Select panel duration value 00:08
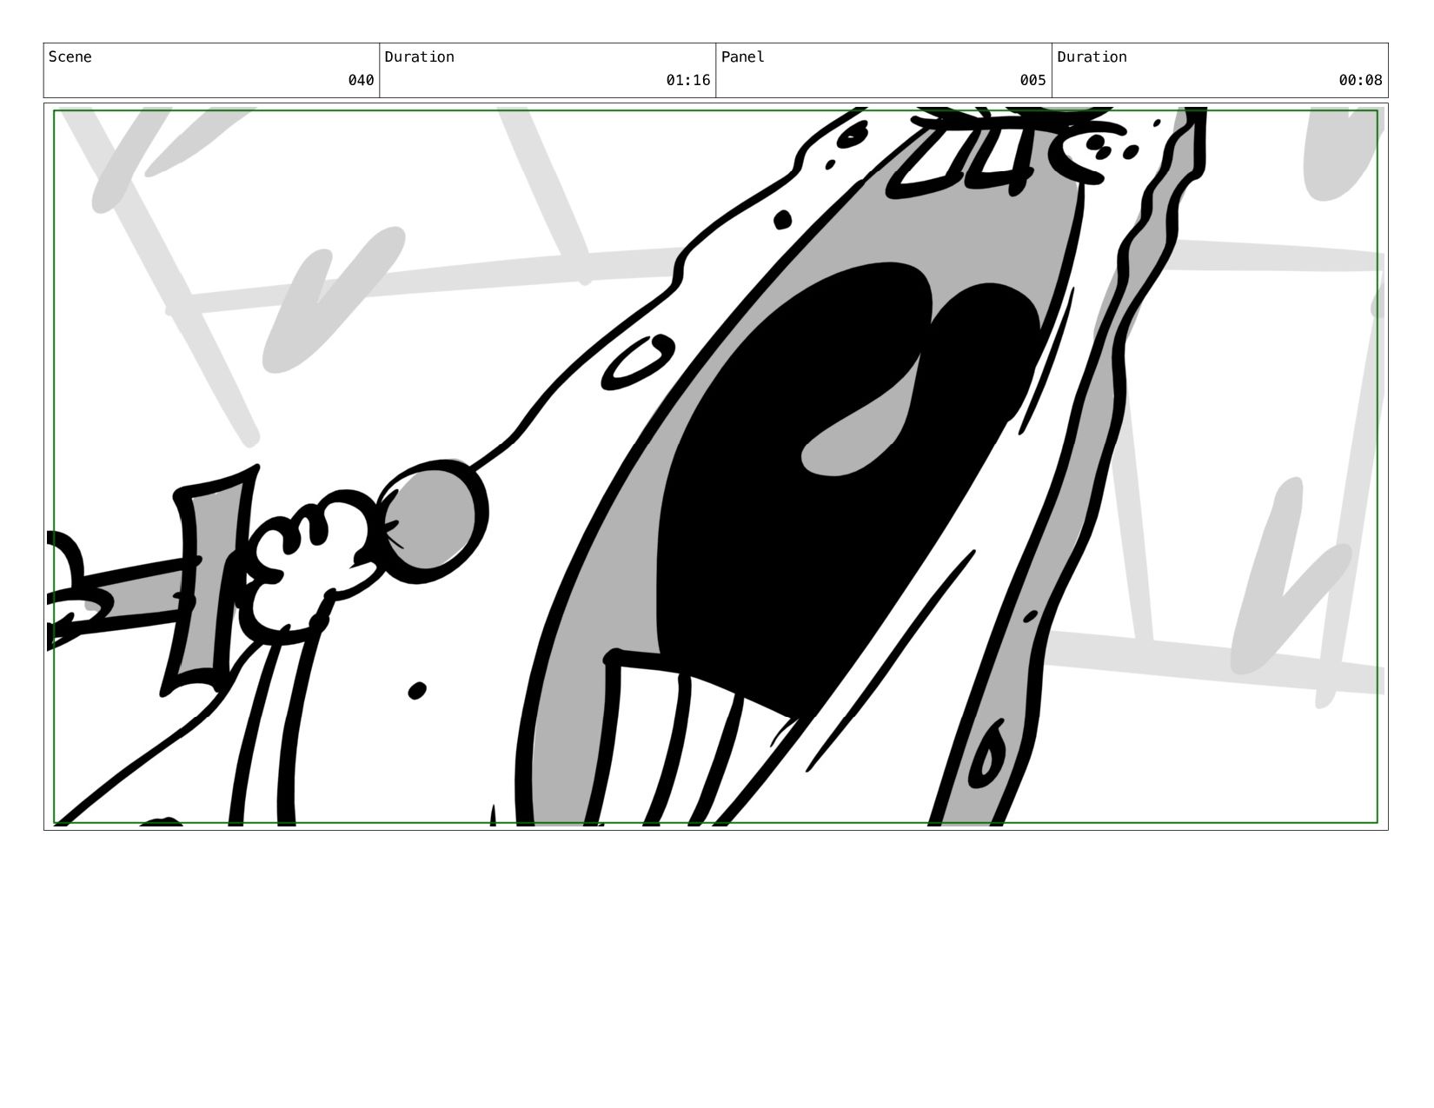 pos(1360,80)
